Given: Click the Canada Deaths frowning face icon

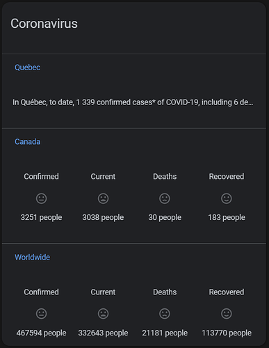Looking at the screenshot, I should point(165,198).
